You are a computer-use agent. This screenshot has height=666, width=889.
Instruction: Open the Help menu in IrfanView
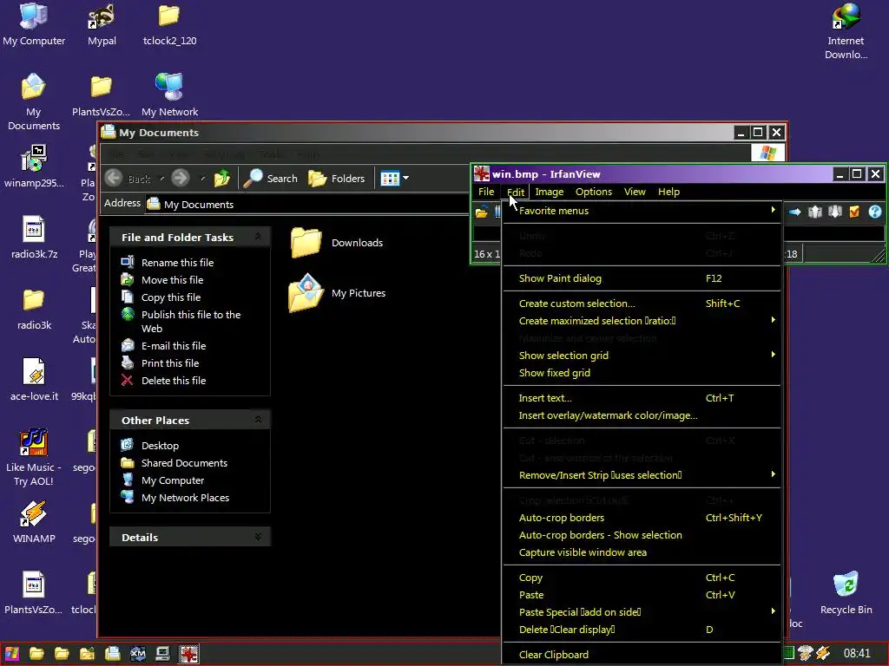click(668, 192)
